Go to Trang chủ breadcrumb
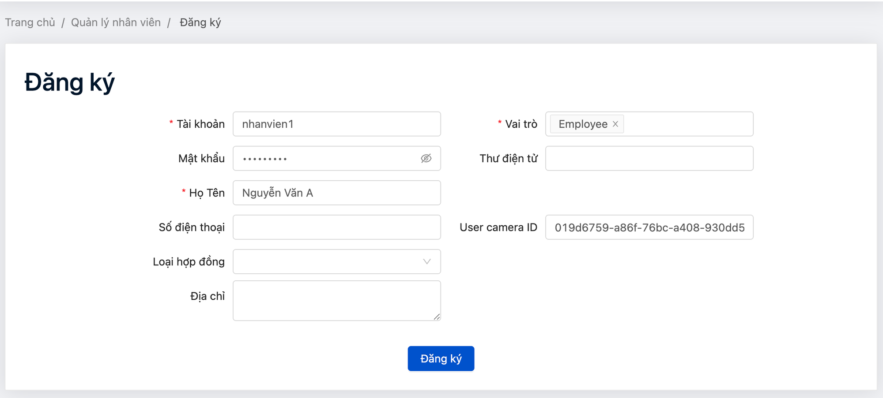The width and height of the screenshot is (883, 398). click(x=30, y=22)
